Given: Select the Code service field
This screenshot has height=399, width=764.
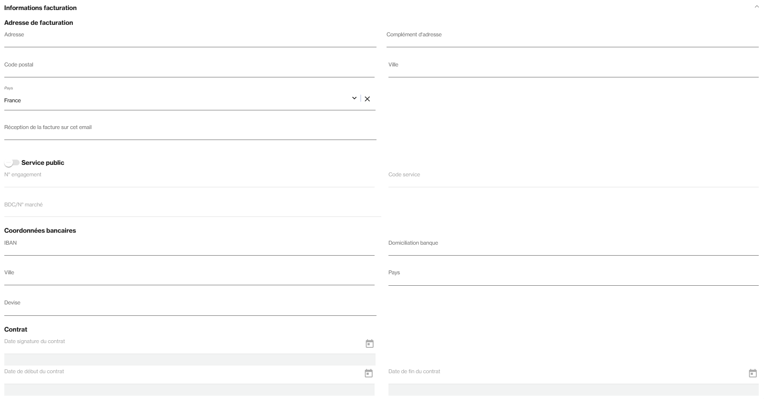Looking at the screenshot, I should (x=573, y=181).
